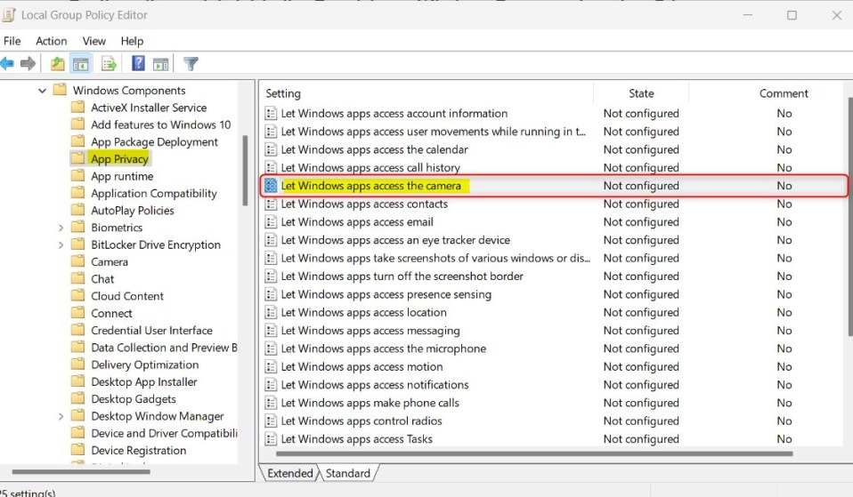Collapse the Windows Components tree node
853x497 pixels.
click(42, 91)
